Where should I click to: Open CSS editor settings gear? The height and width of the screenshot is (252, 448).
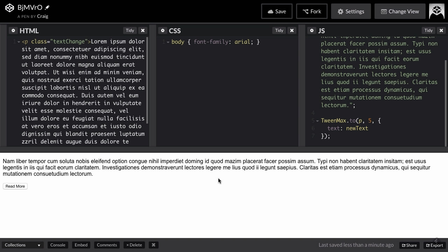(162, 30)
